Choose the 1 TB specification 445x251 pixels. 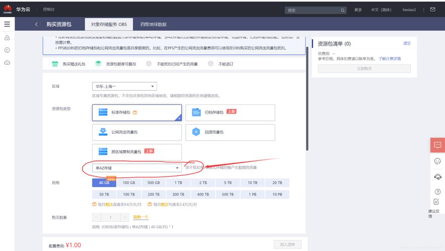tap(178, 183)
